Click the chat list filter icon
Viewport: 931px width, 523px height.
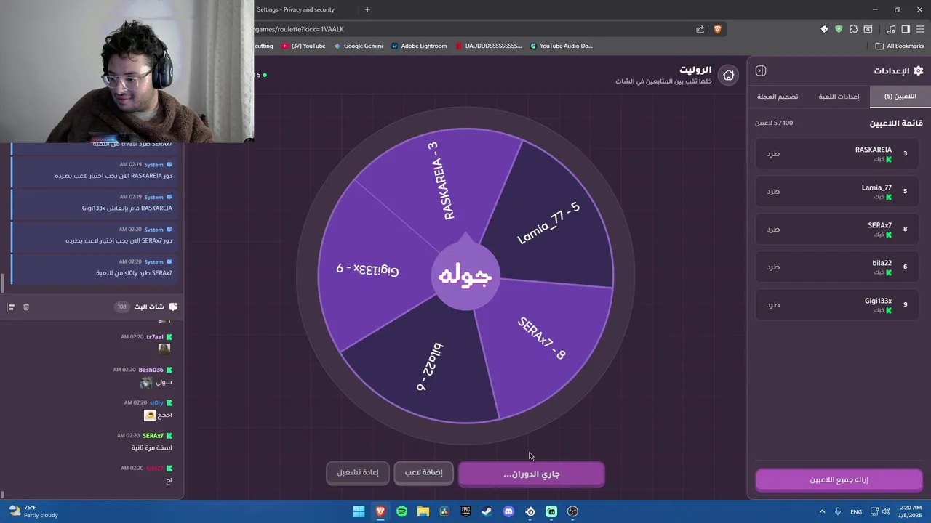[x=10, y=307]
